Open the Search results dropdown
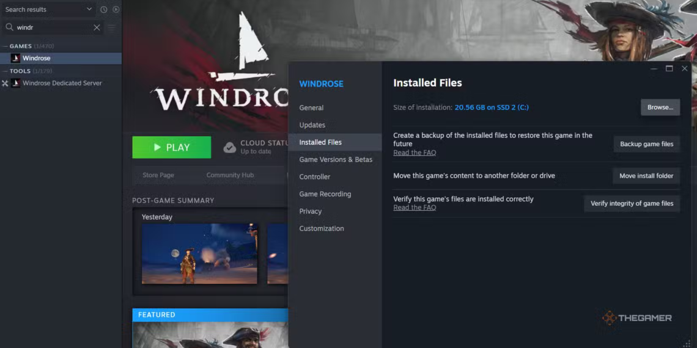 [x=48, y=9]
